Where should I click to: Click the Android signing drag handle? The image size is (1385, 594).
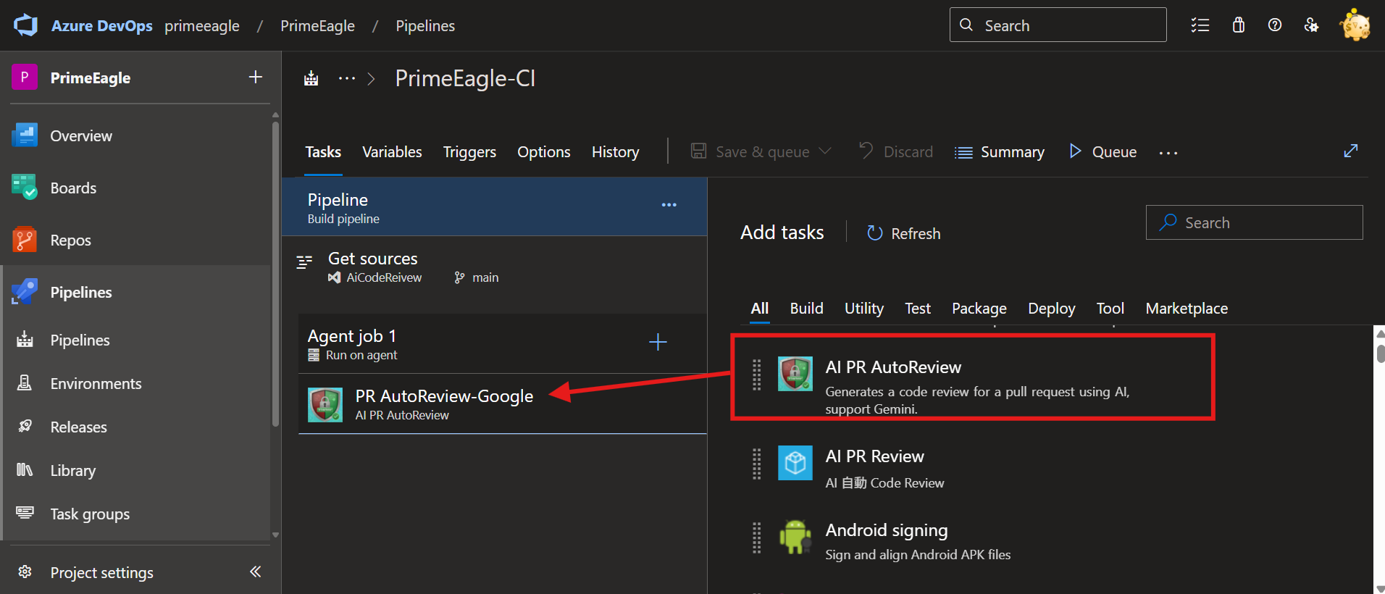757,538
